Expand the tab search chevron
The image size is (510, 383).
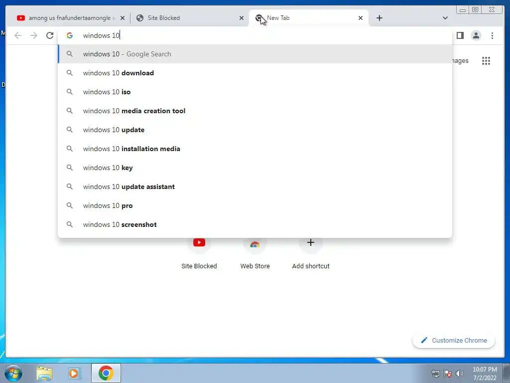(445, 18)
